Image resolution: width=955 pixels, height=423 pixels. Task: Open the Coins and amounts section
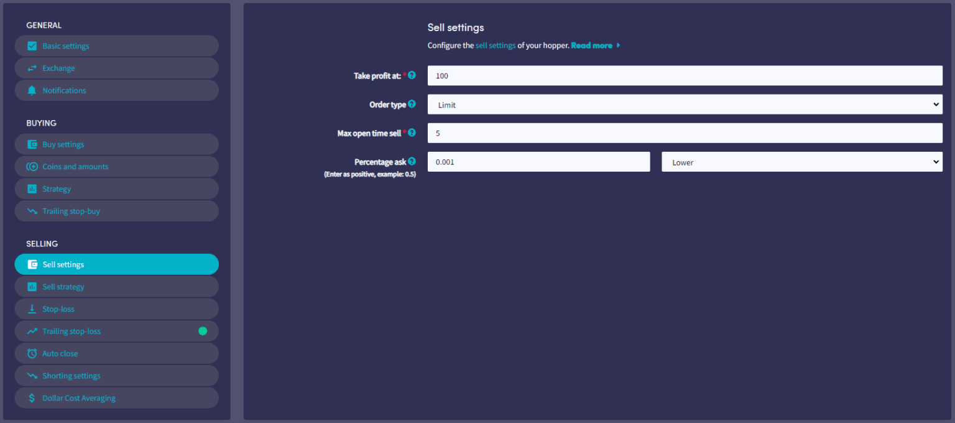tap(76, 166)
